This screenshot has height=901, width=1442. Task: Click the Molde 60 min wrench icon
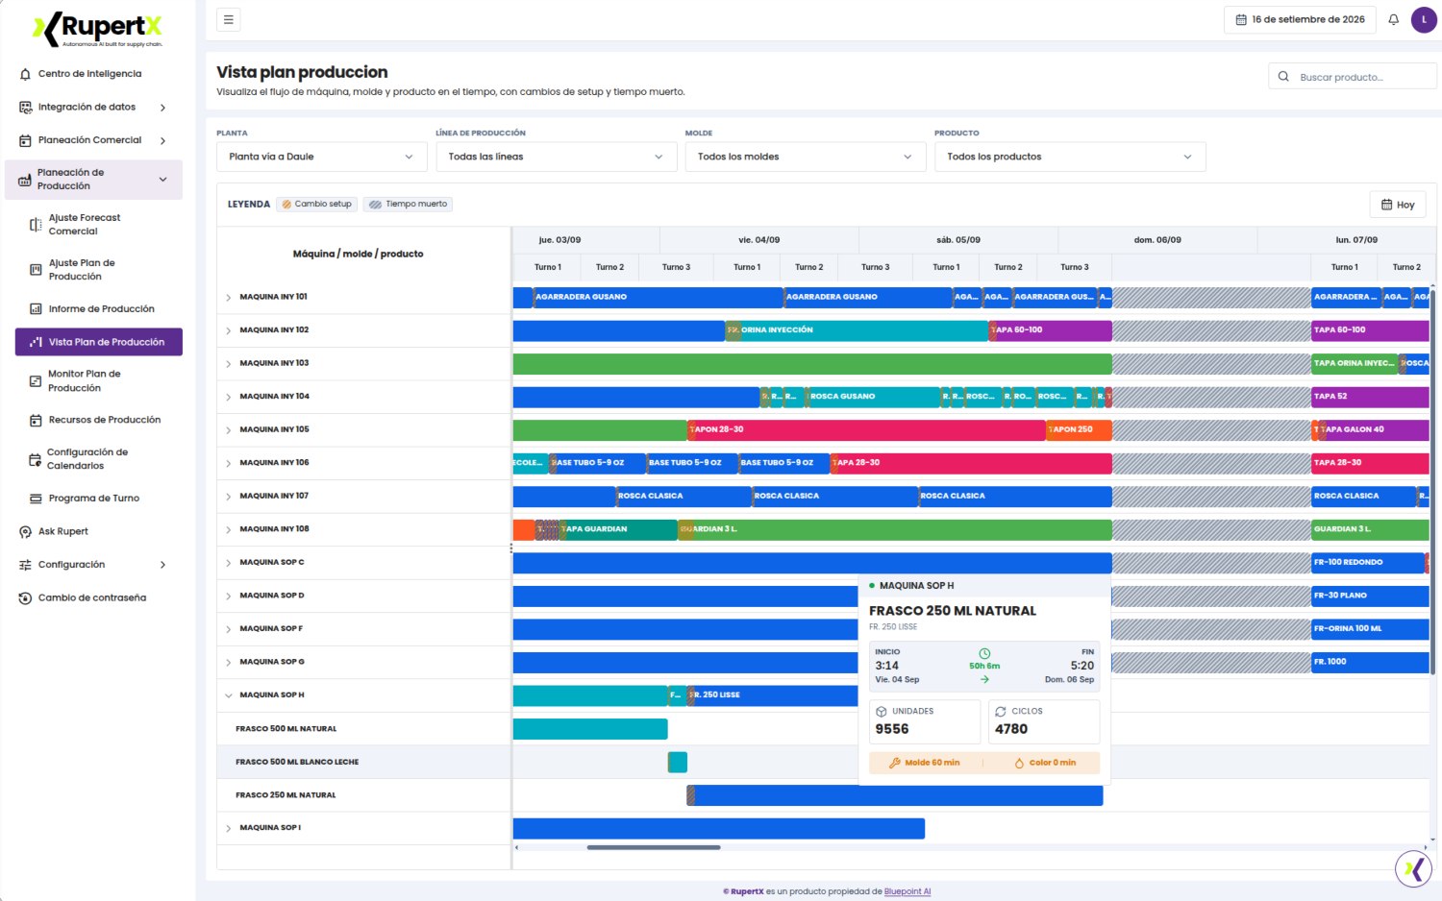895,763
